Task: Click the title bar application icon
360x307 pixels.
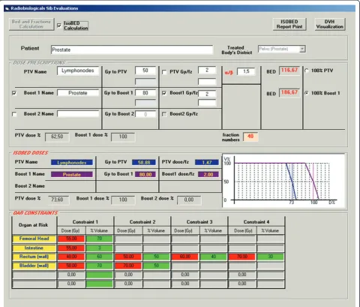Action: (7, 8)
